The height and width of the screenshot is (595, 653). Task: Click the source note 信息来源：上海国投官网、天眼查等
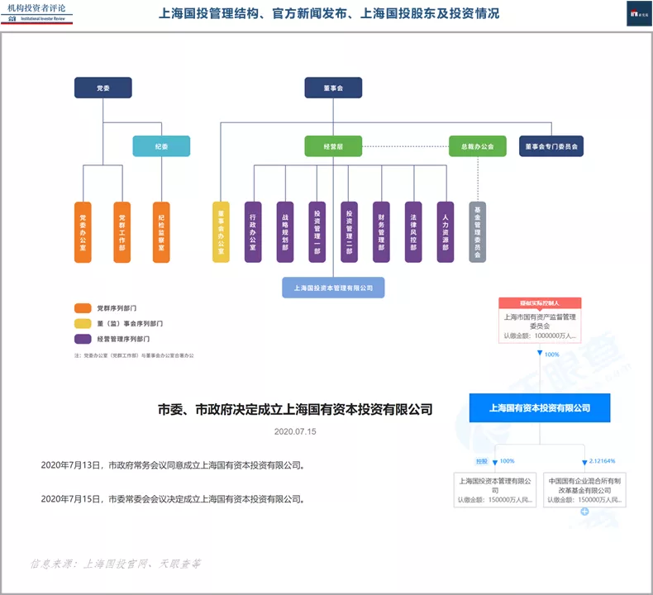[x=116, y=564]
